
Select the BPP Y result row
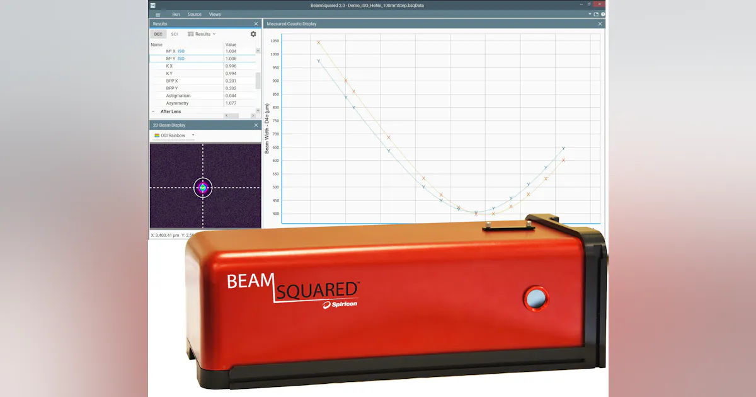click(202, 88)
